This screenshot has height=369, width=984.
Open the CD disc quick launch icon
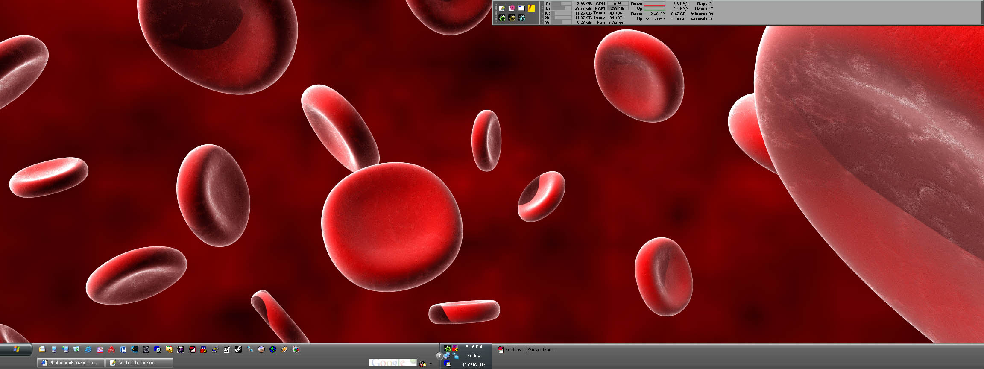coord(261,349)
